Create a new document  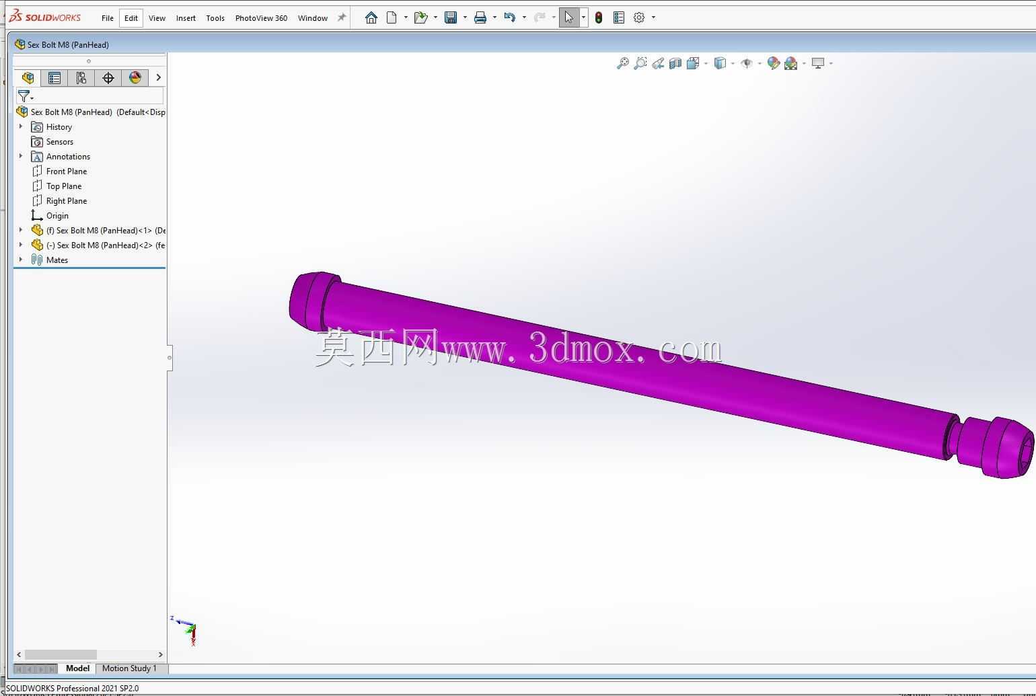(392, 17)
